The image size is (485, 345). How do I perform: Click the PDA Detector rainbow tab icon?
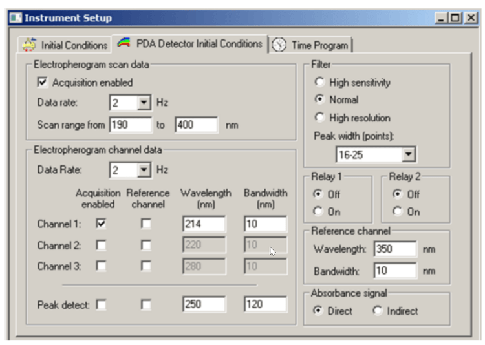(124, 44)
